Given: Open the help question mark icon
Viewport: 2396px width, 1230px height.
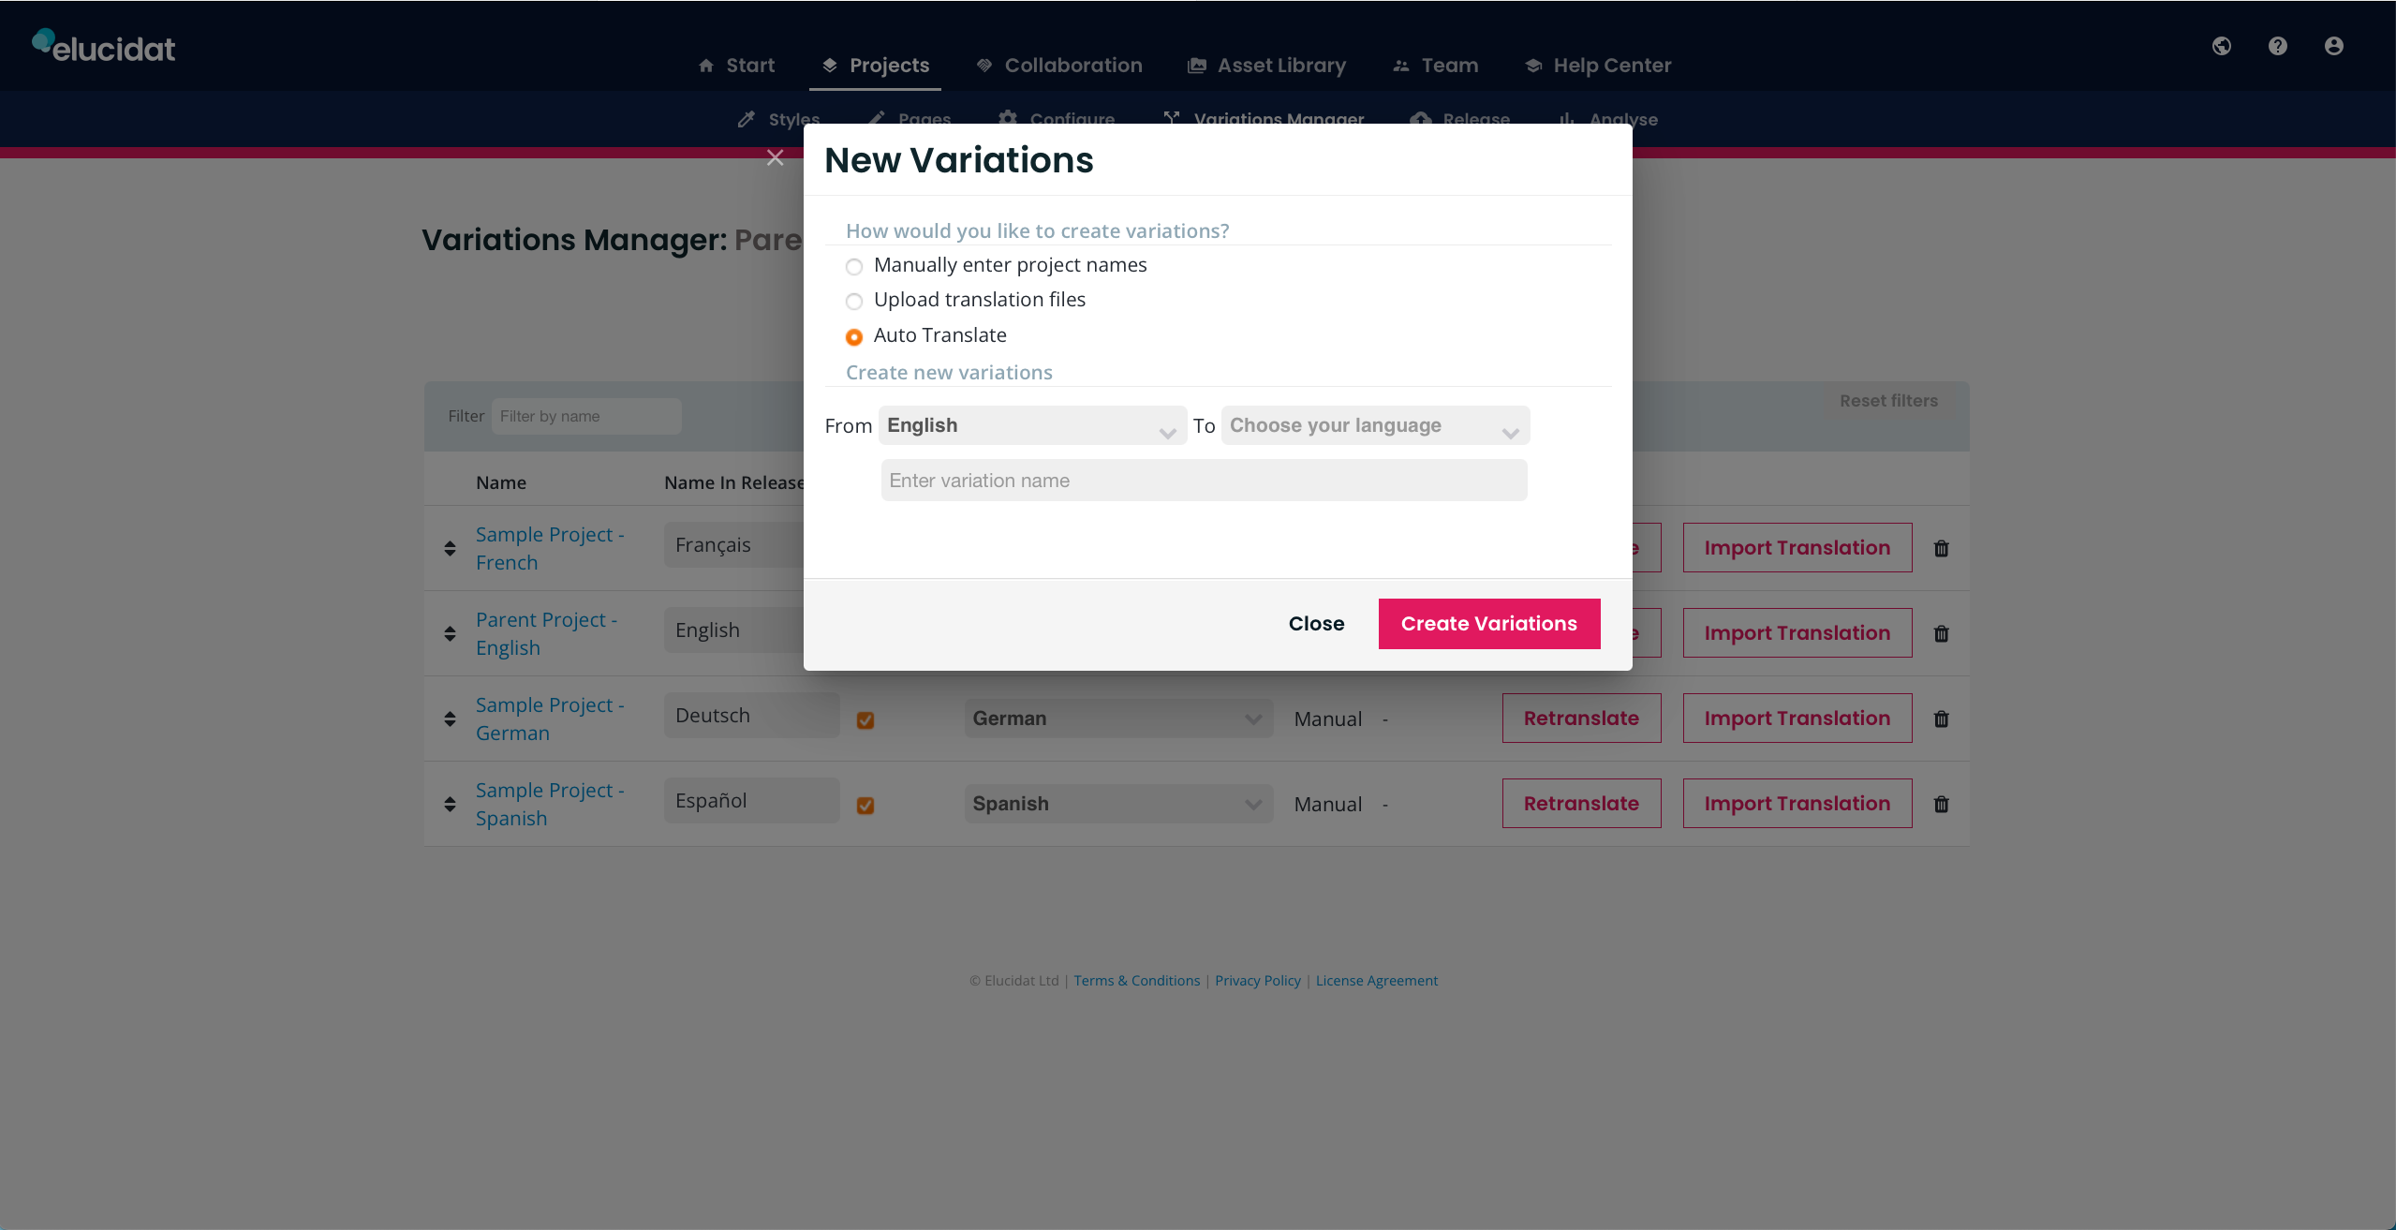Looking at the screenshot, I should (x=2277, y=46).
